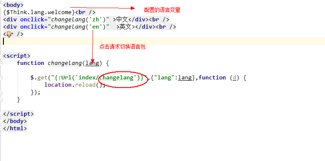Viewport: 325px width, 161px height.
Task: Click the d parameter of the callback
Action: 235,78
